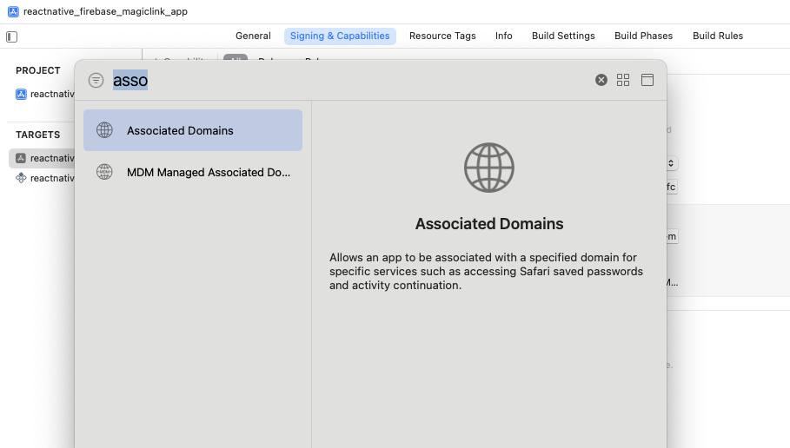The width and height of the screenshot is (790, 448).
Task: Open the Build Rules tab
Action: pos(718,36)
